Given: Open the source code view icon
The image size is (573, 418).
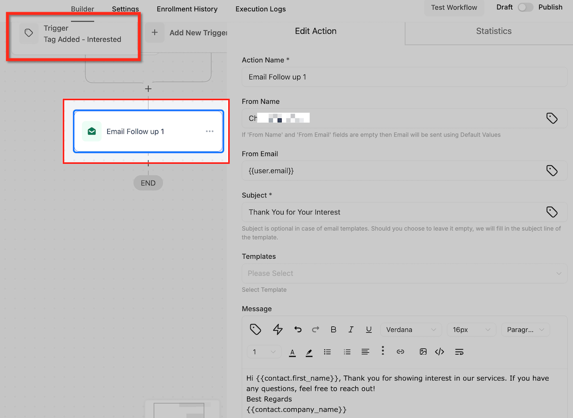Looking at the screenshot, I should tap(439, 352).
